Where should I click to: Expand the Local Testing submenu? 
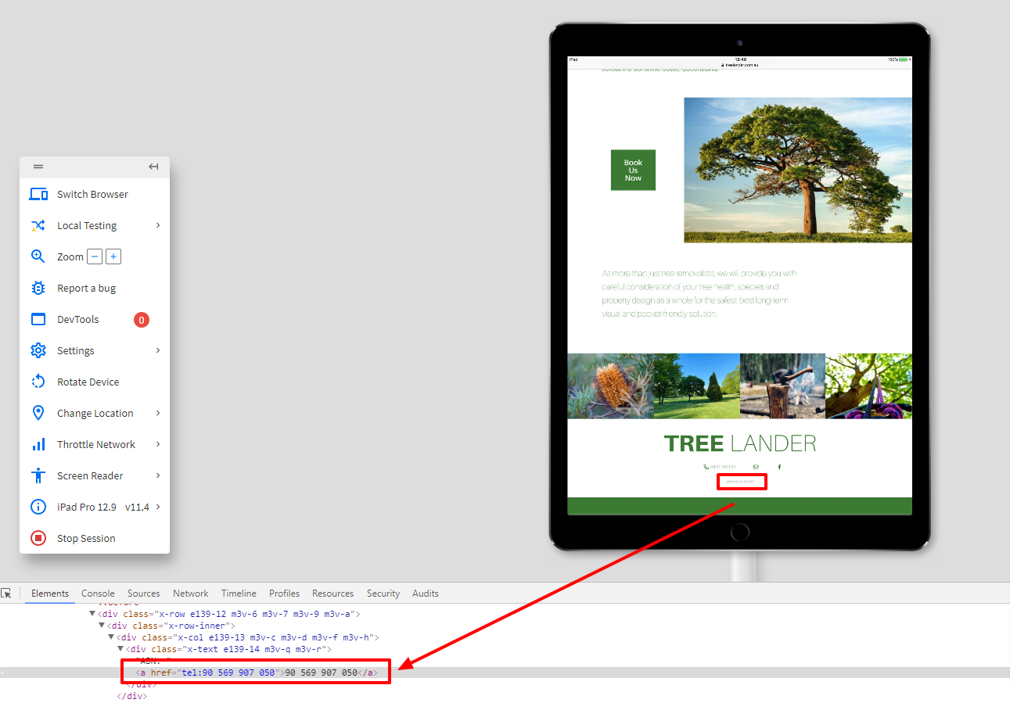(157, 225)
